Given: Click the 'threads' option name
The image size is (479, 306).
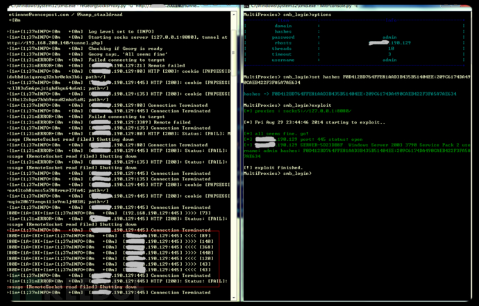Looking at the screenshot, I should pyautogui.click(x=282, y=49).
